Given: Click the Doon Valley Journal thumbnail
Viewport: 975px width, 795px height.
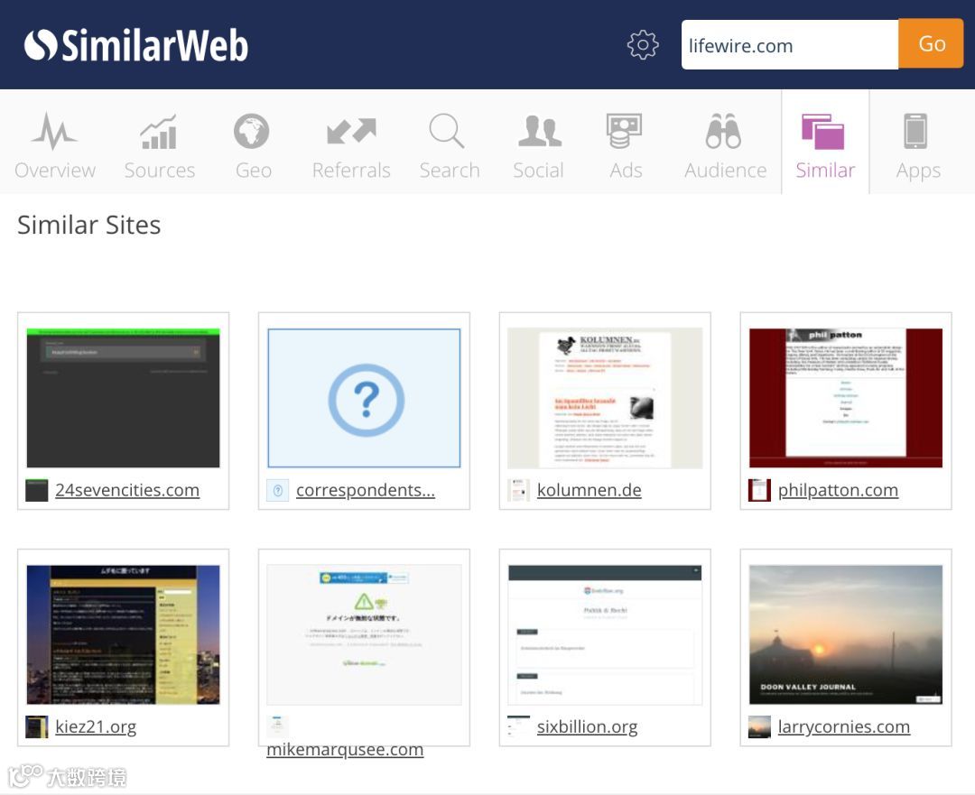Looking at the screenshot, I should (846, 634).
